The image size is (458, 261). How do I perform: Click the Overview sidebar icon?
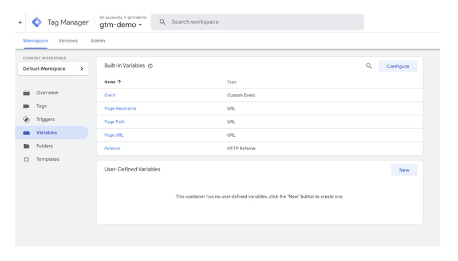26,93
